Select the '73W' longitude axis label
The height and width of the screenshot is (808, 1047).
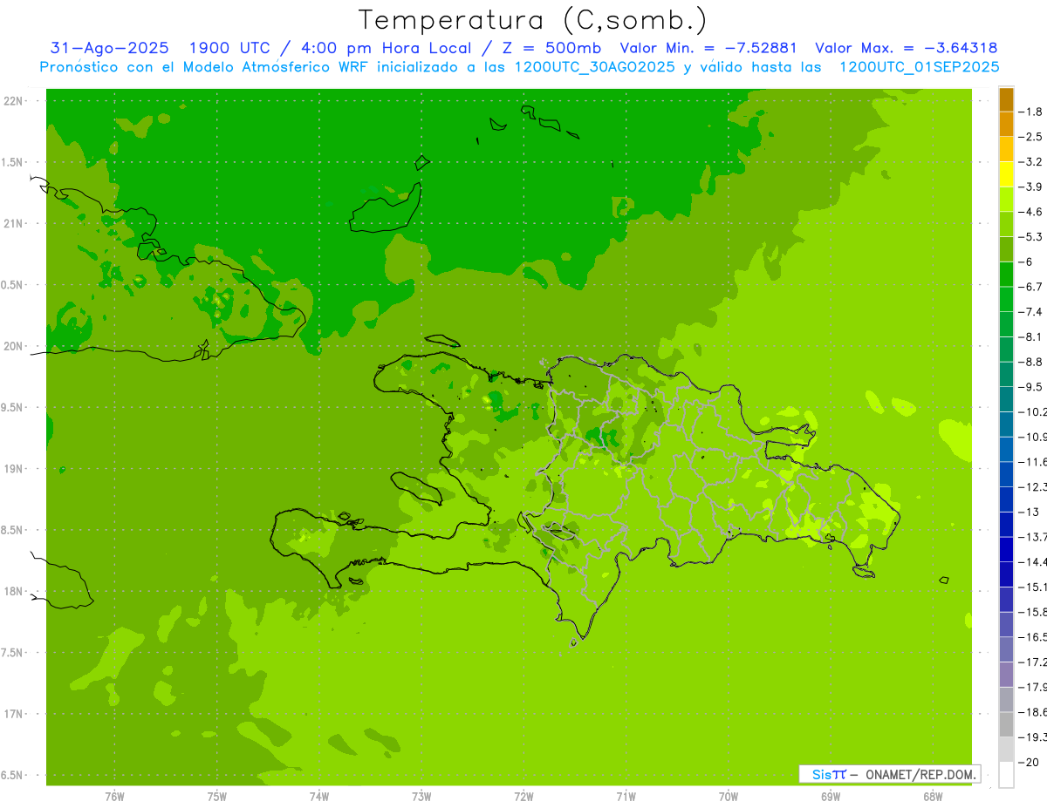pyautogui.click(x=421, y=796)
